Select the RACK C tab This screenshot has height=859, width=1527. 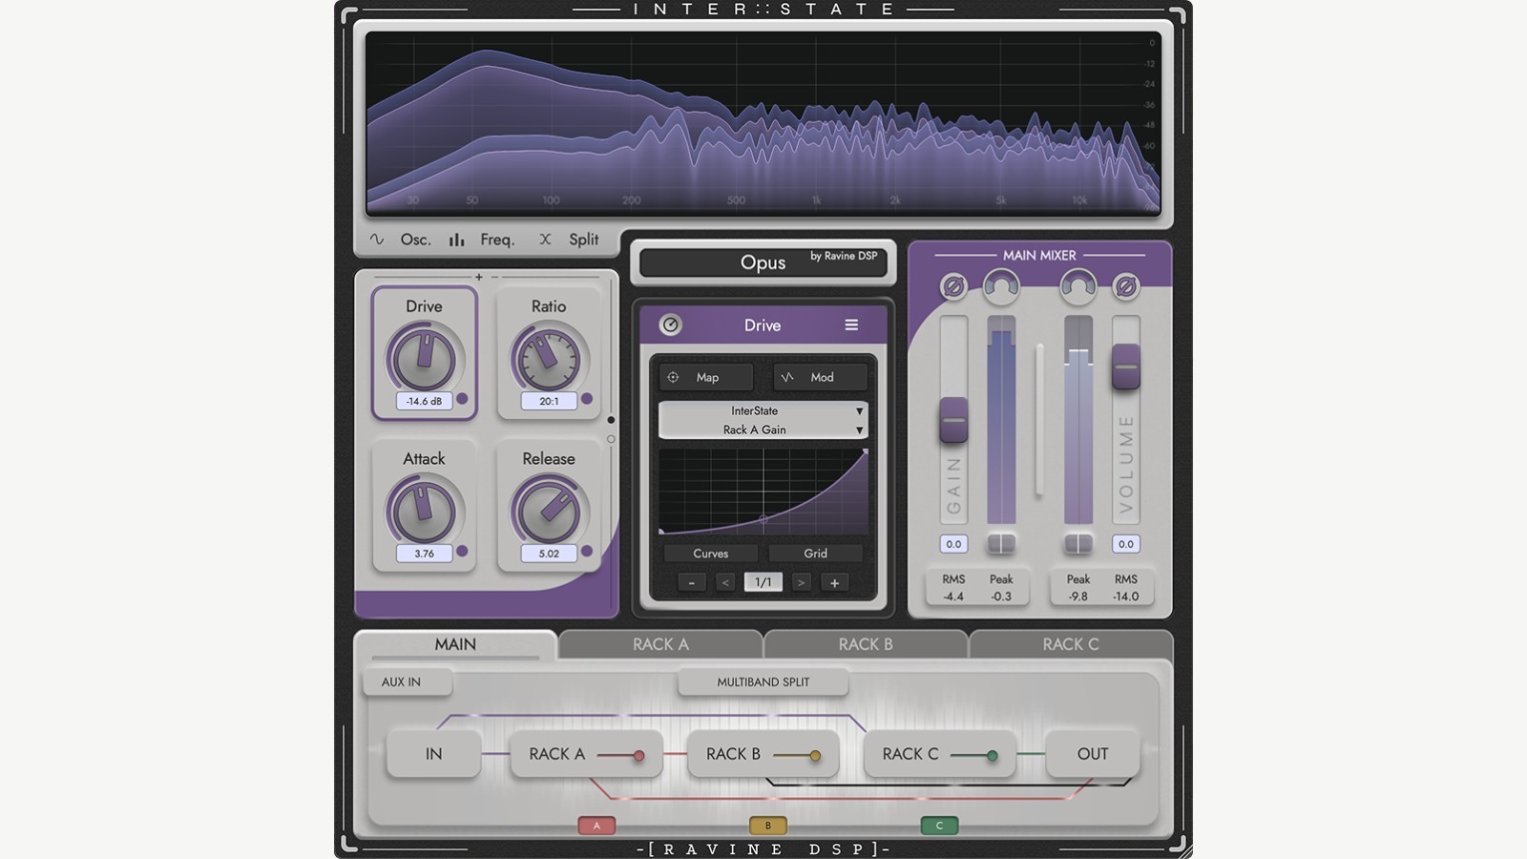(x=1071, y=644)
